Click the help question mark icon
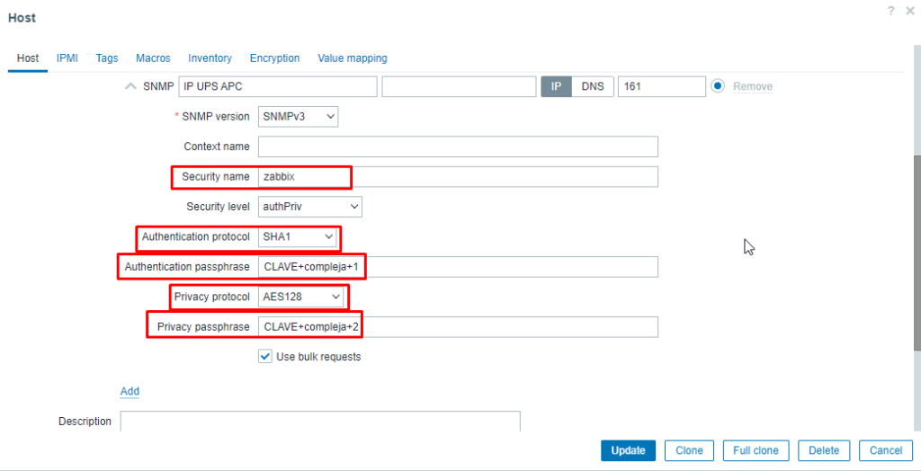The height and width of the screenshot is (471, 921). click(891, 11)
